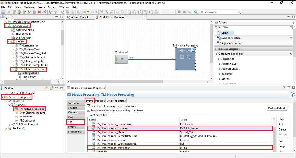296x158 pixels.
Task: Click the Cut button by event properties
Action: (280, 141)
